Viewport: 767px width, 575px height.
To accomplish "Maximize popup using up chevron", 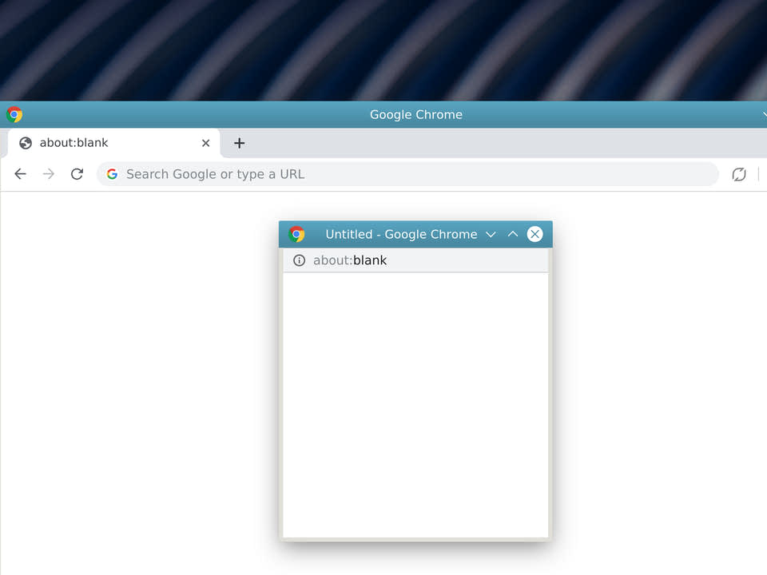I will (x=513, y=234).
